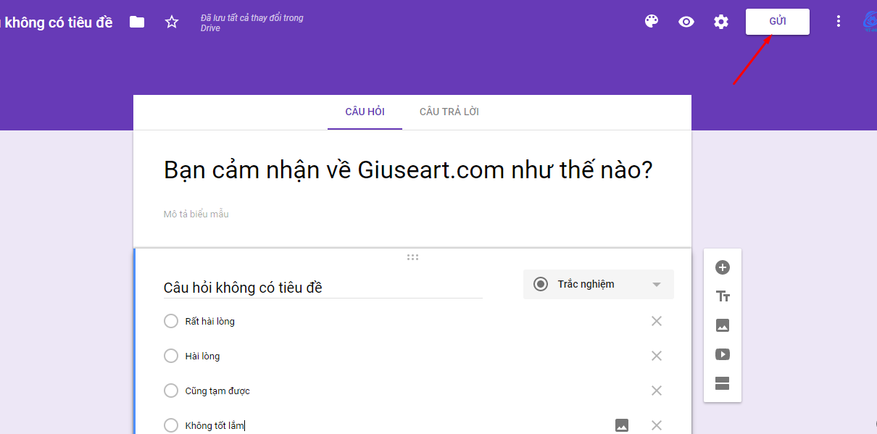Switch to the 'CÂU TRẢ LỜI' tab
The height and width of the screenshot is (434, 877).
point(449,112)
